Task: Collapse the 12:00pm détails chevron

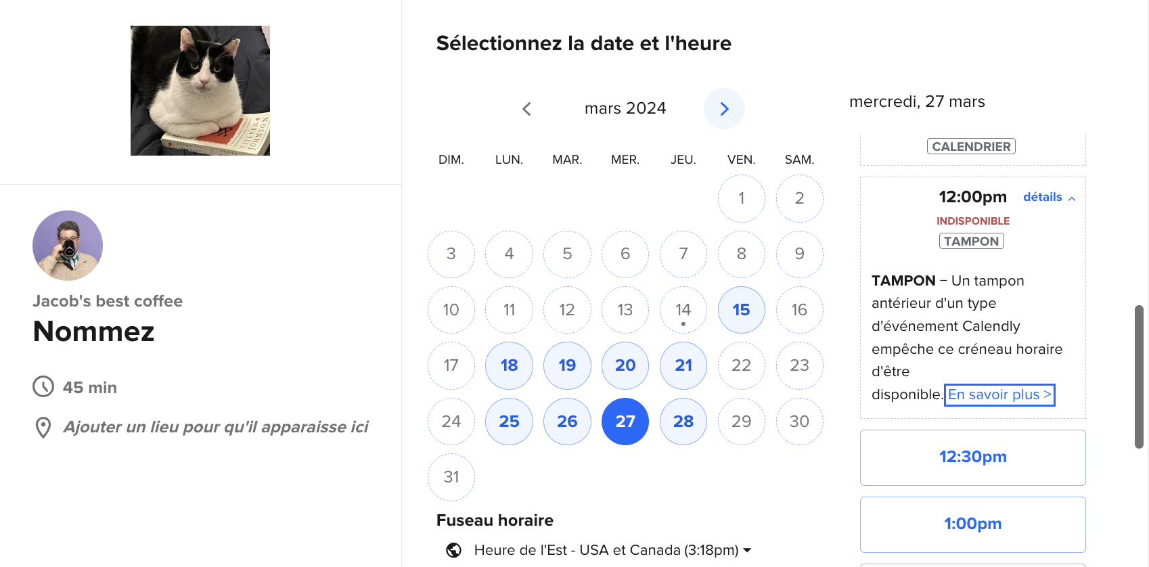Action: point(1072,198)
